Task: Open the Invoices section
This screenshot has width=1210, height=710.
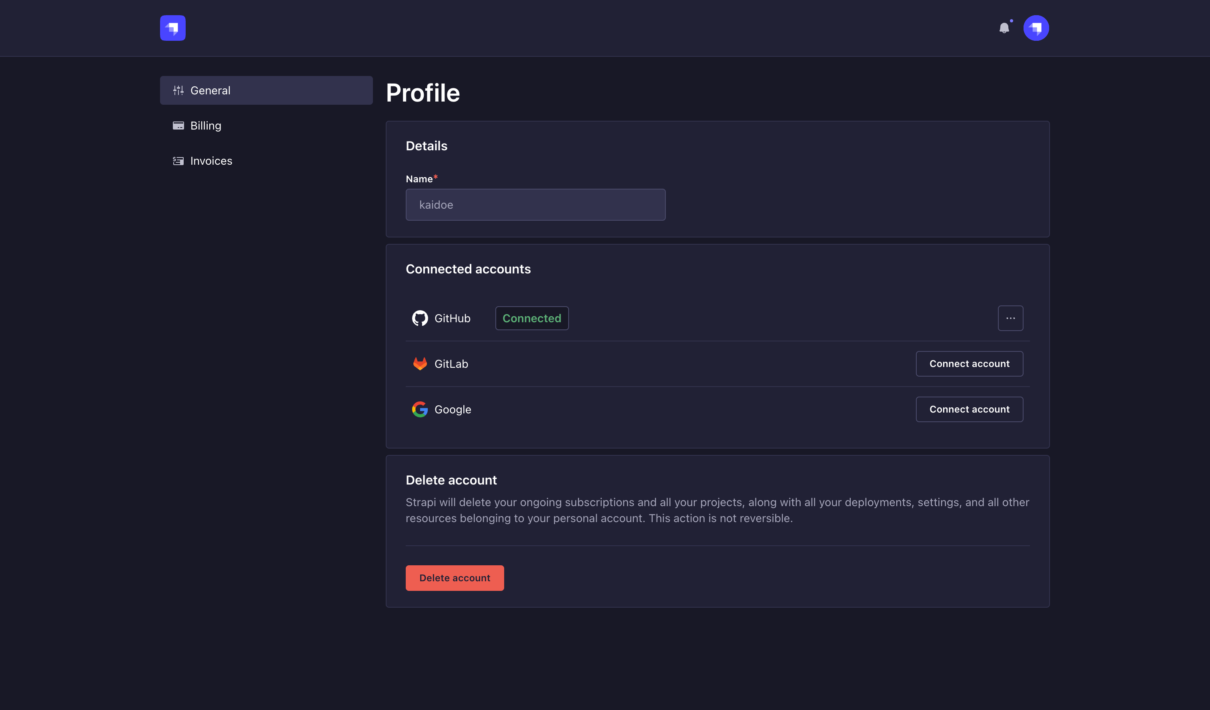Action: (211, 161)
